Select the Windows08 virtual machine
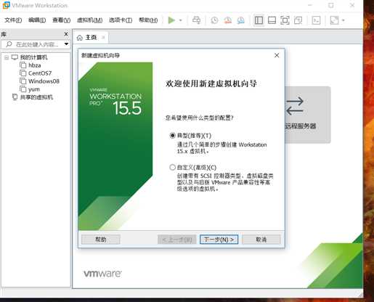Screen dimensions: 374x302 (x=44, y=81)
